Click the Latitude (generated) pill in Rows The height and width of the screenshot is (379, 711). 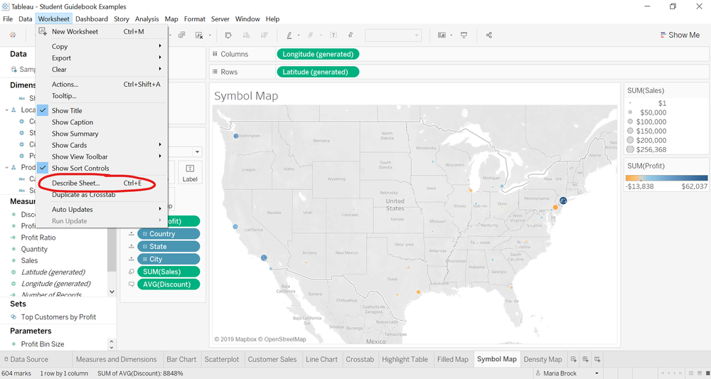pyautogui.click(x=317, y=72)
